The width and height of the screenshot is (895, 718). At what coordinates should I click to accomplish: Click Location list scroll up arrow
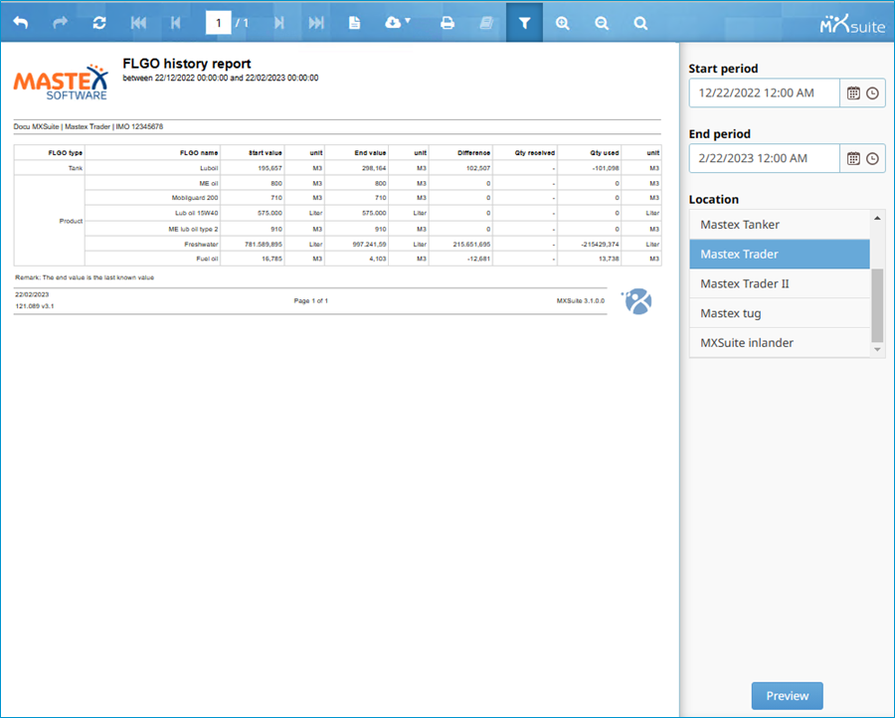(877, 218)
